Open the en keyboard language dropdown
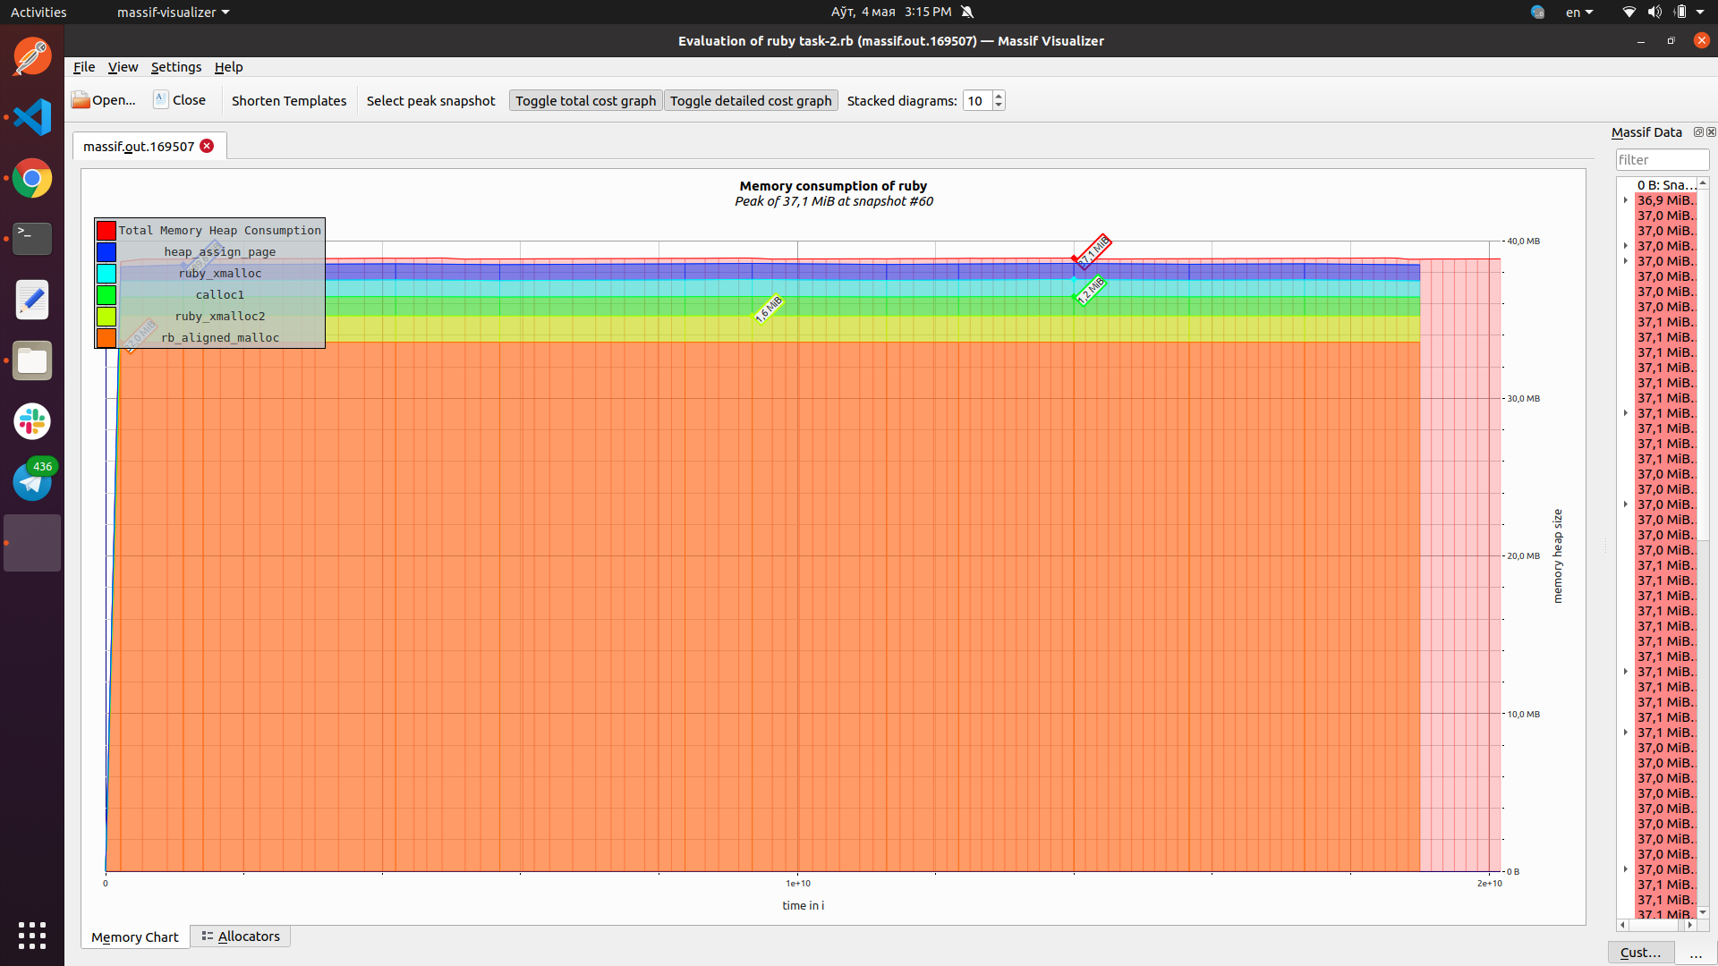Viewport: 1718px width, 966px height. pos(1579,13)
